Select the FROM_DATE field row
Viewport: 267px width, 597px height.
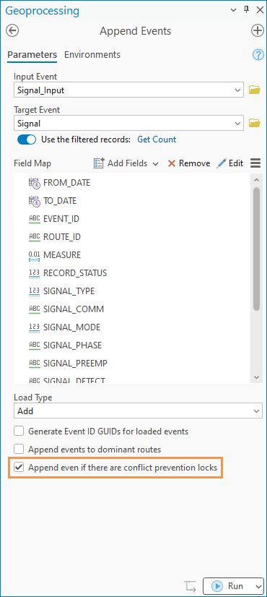coord(133,183)
